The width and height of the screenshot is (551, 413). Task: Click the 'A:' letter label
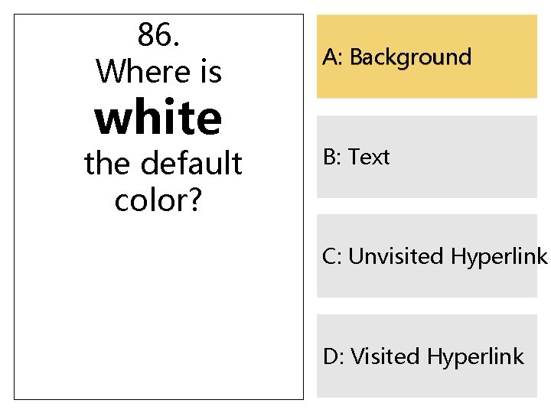click(333, 57)
